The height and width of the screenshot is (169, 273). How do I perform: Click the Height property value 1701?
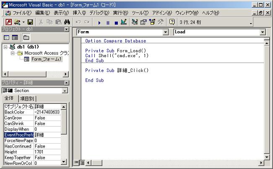47,152
